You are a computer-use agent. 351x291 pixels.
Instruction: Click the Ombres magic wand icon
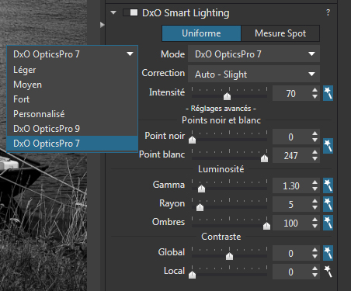coord(328,223)
